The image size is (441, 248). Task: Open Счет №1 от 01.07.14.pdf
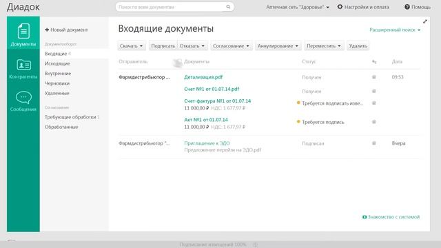tap(212, 89)
